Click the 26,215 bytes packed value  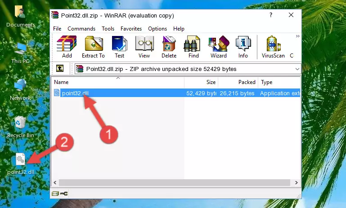pos(237,93)
